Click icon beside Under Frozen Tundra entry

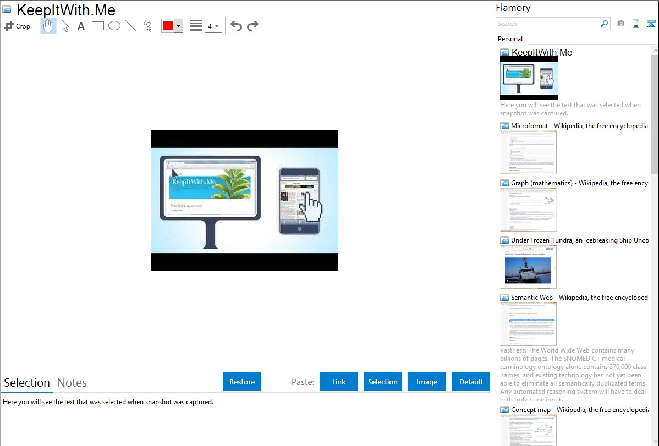point(505,240)
